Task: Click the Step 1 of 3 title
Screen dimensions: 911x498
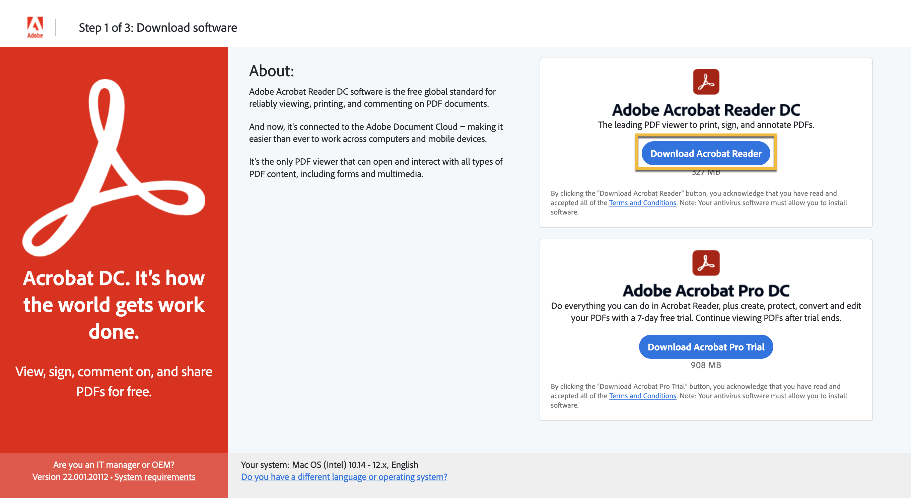Action: pyautogui.click(x=158, y=27)
